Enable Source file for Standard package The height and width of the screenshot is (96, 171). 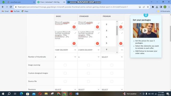pos(88,81)
